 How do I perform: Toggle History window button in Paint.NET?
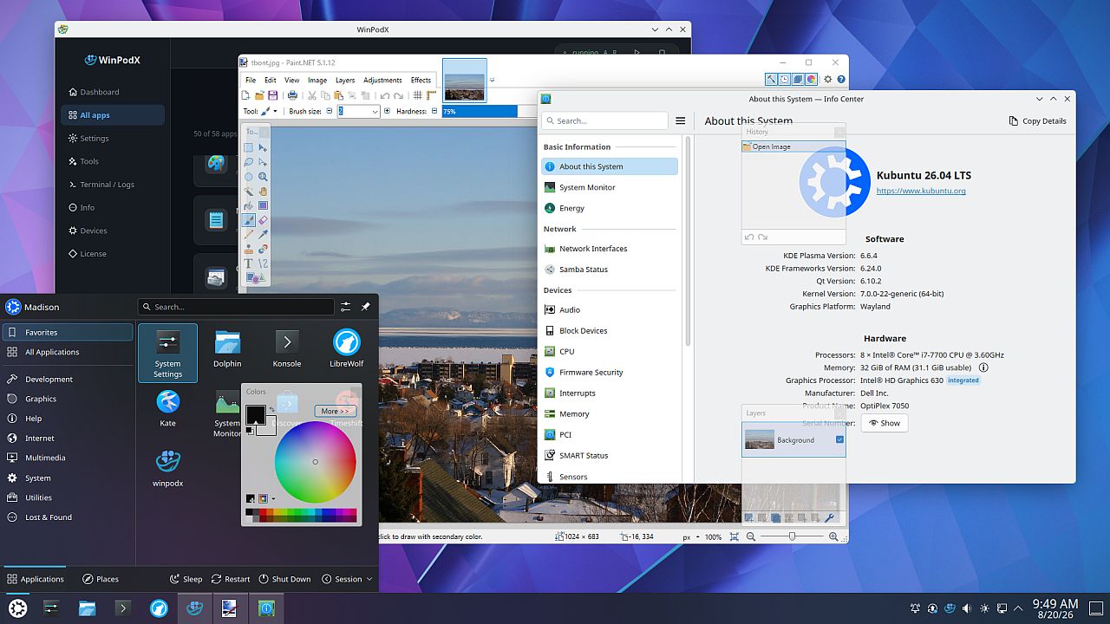pos(785,79)
